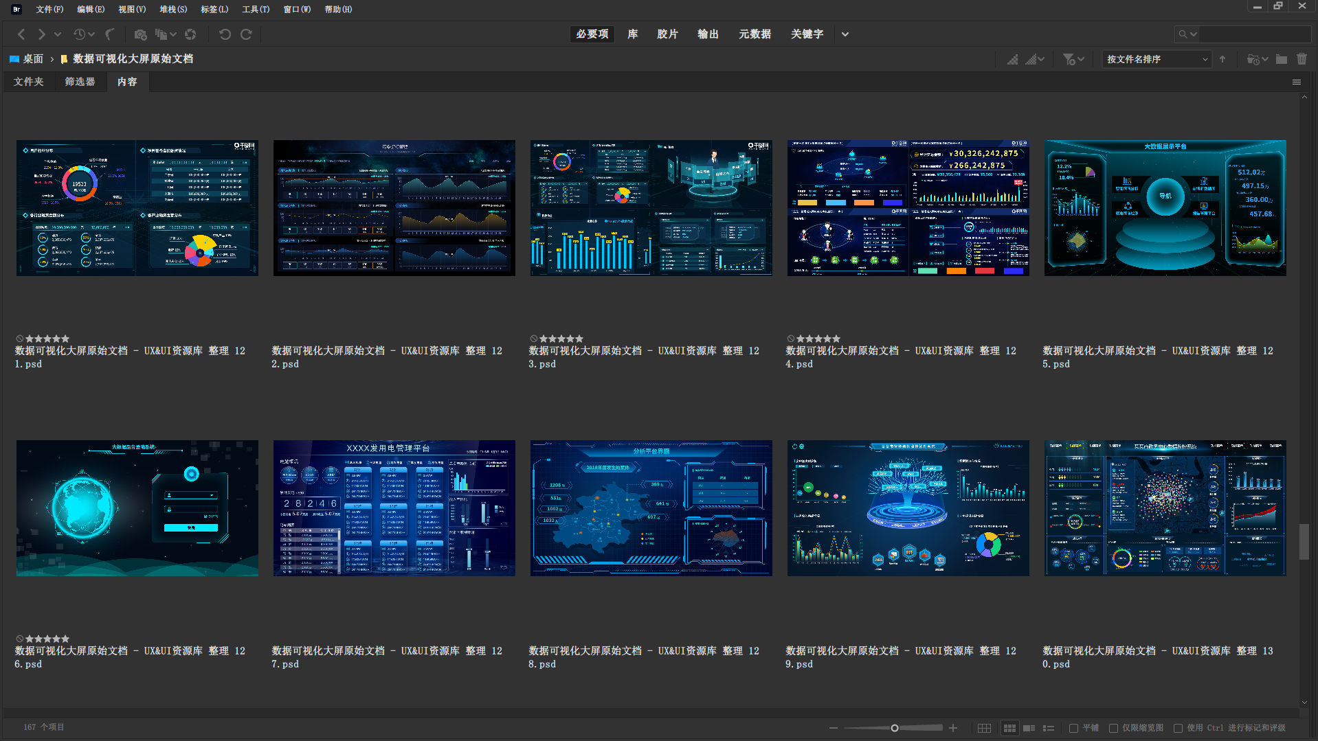Open the Content panel options menu
Image resolution: width=1318 pixels, height=741 pixels.
(1297, 82)
